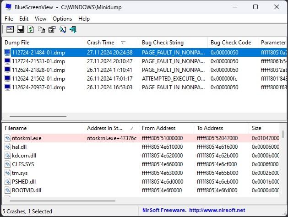Click the monitor icon of 112624-21562-01.dmp
This screenshot has width=288, height=217.
click(x=7, y=79)
